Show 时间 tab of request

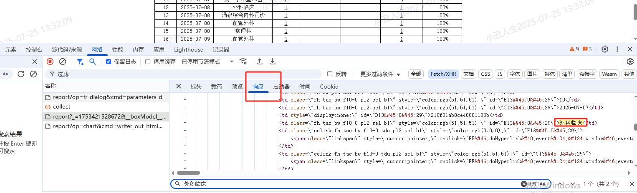305,87
